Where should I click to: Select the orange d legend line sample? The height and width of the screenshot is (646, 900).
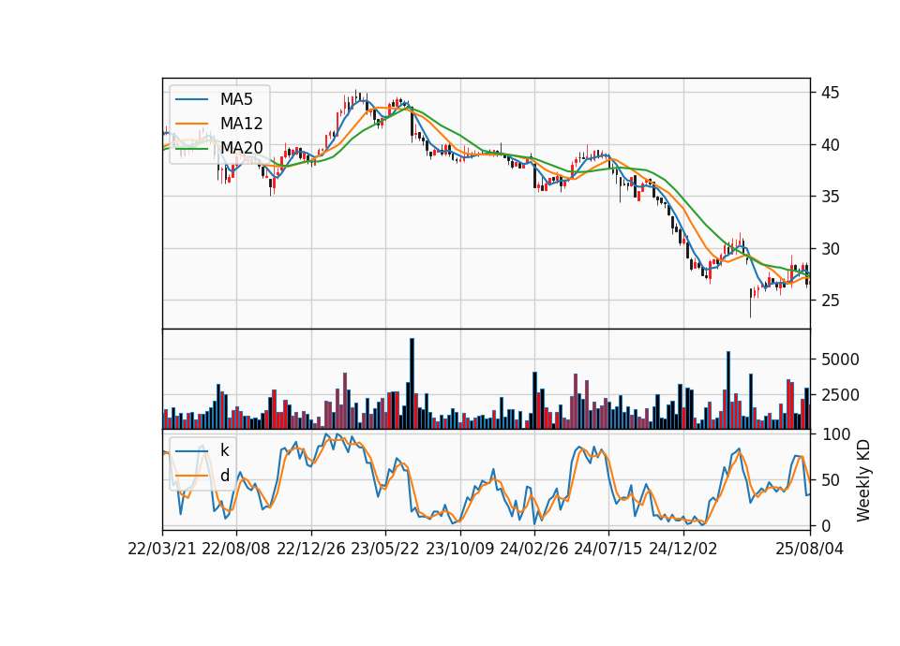(x=191, y=476)
